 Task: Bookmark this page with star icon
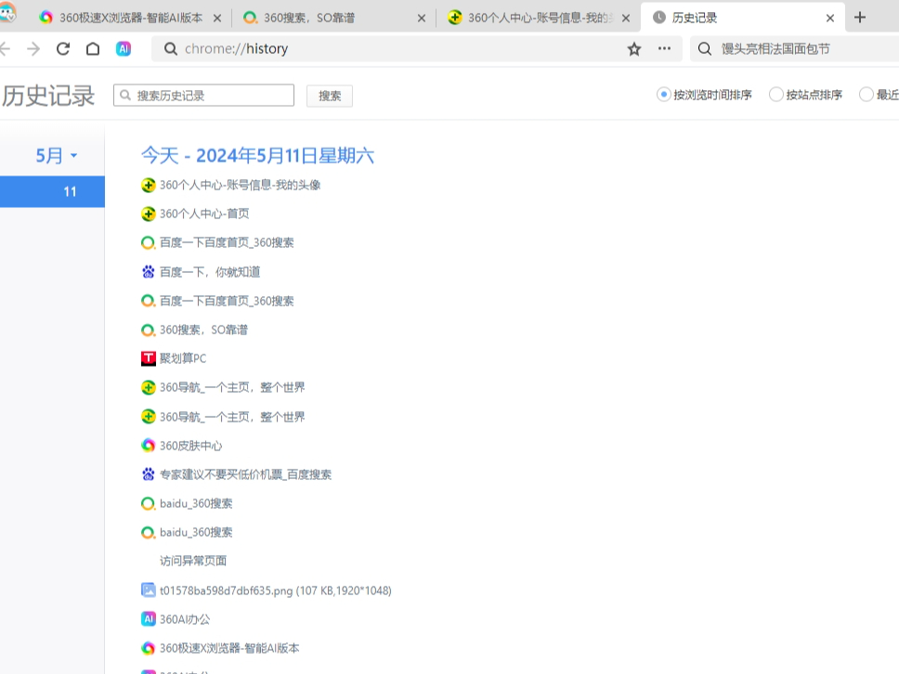pyautogui.click(x=634, y=49)
